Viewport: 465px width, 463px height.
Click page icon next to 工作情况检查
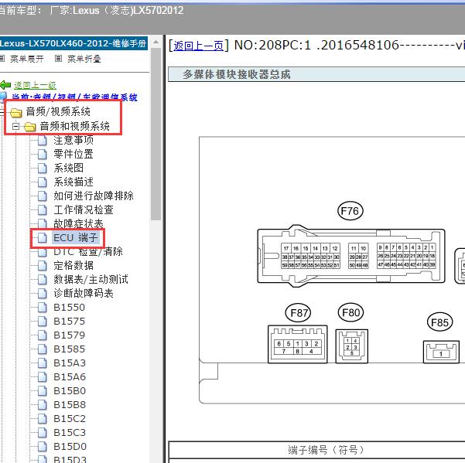pyautogui.click(x=43, y=210)
